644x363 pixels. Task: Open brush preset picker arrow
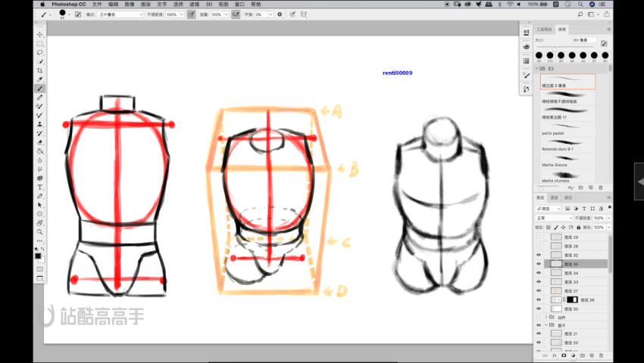(x=69, y=15)
